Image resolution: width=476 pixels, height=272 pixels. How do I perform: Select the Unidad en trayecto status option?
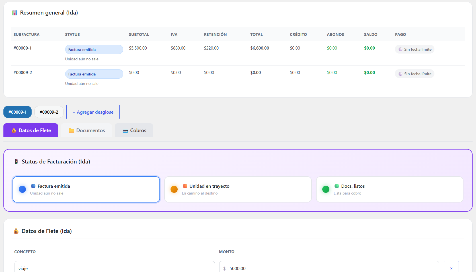(238, 189)
